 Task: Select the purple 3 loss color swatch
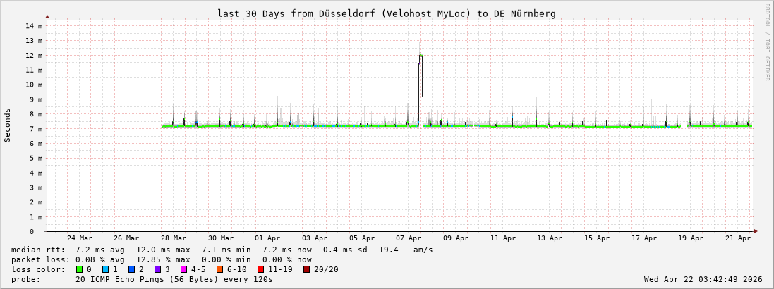click(158, 269)
